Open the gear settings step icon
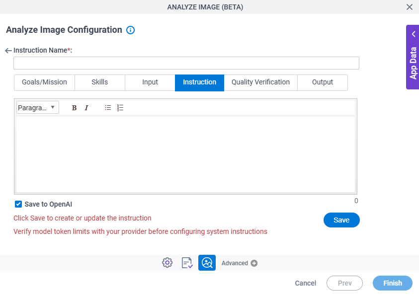Screen dimensions: 419x295 (x=168, y=263)
